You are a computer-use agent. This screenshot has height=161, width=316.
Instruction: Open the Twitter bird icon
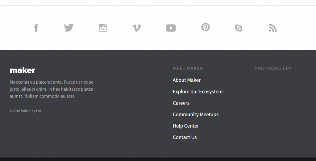69,28
